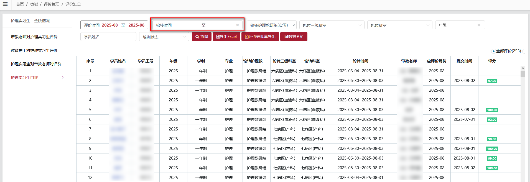Screen dimensions: 530x182
Task: Open 护理实习生 - 全院情况 in sidebar
Action: coord(30,21)
